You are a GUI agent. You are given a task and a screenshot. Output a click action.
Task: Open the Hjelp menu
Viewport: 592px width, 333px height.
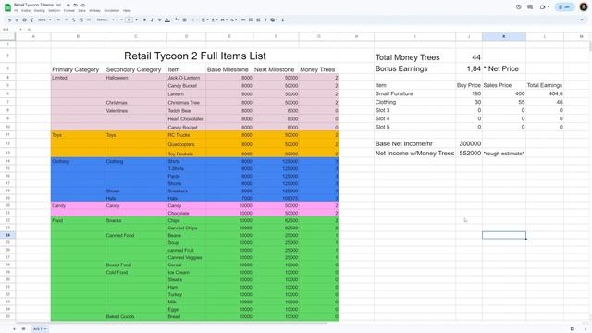pyautogui.click(x=127, y=10)
